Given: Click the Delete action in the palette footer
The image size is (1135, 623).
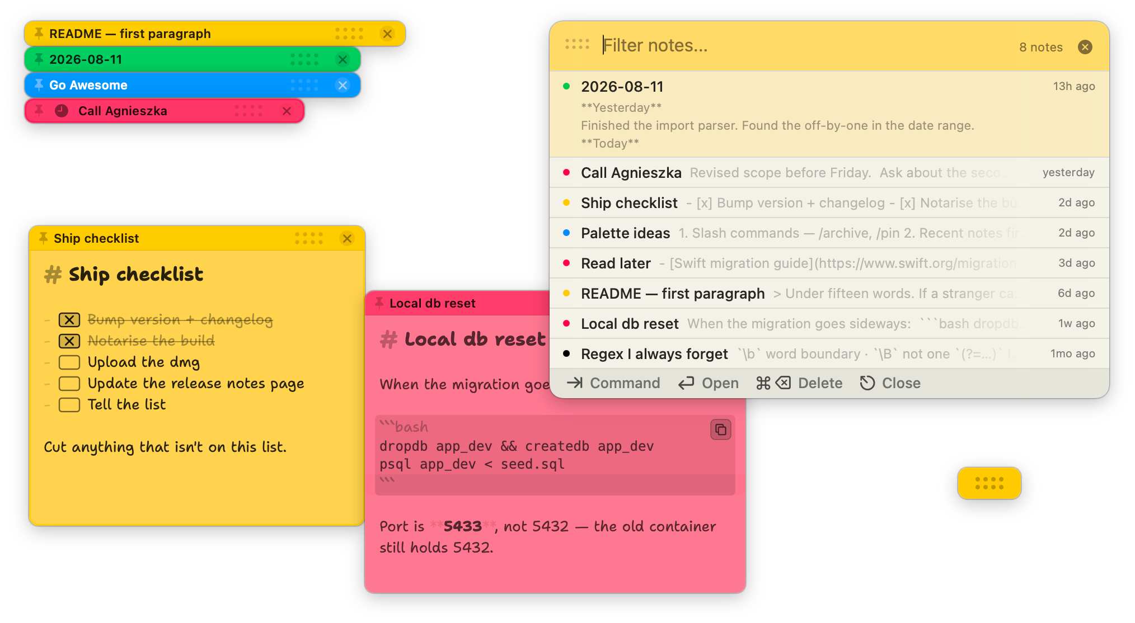Looking at the screenshot, I should 820,383.
